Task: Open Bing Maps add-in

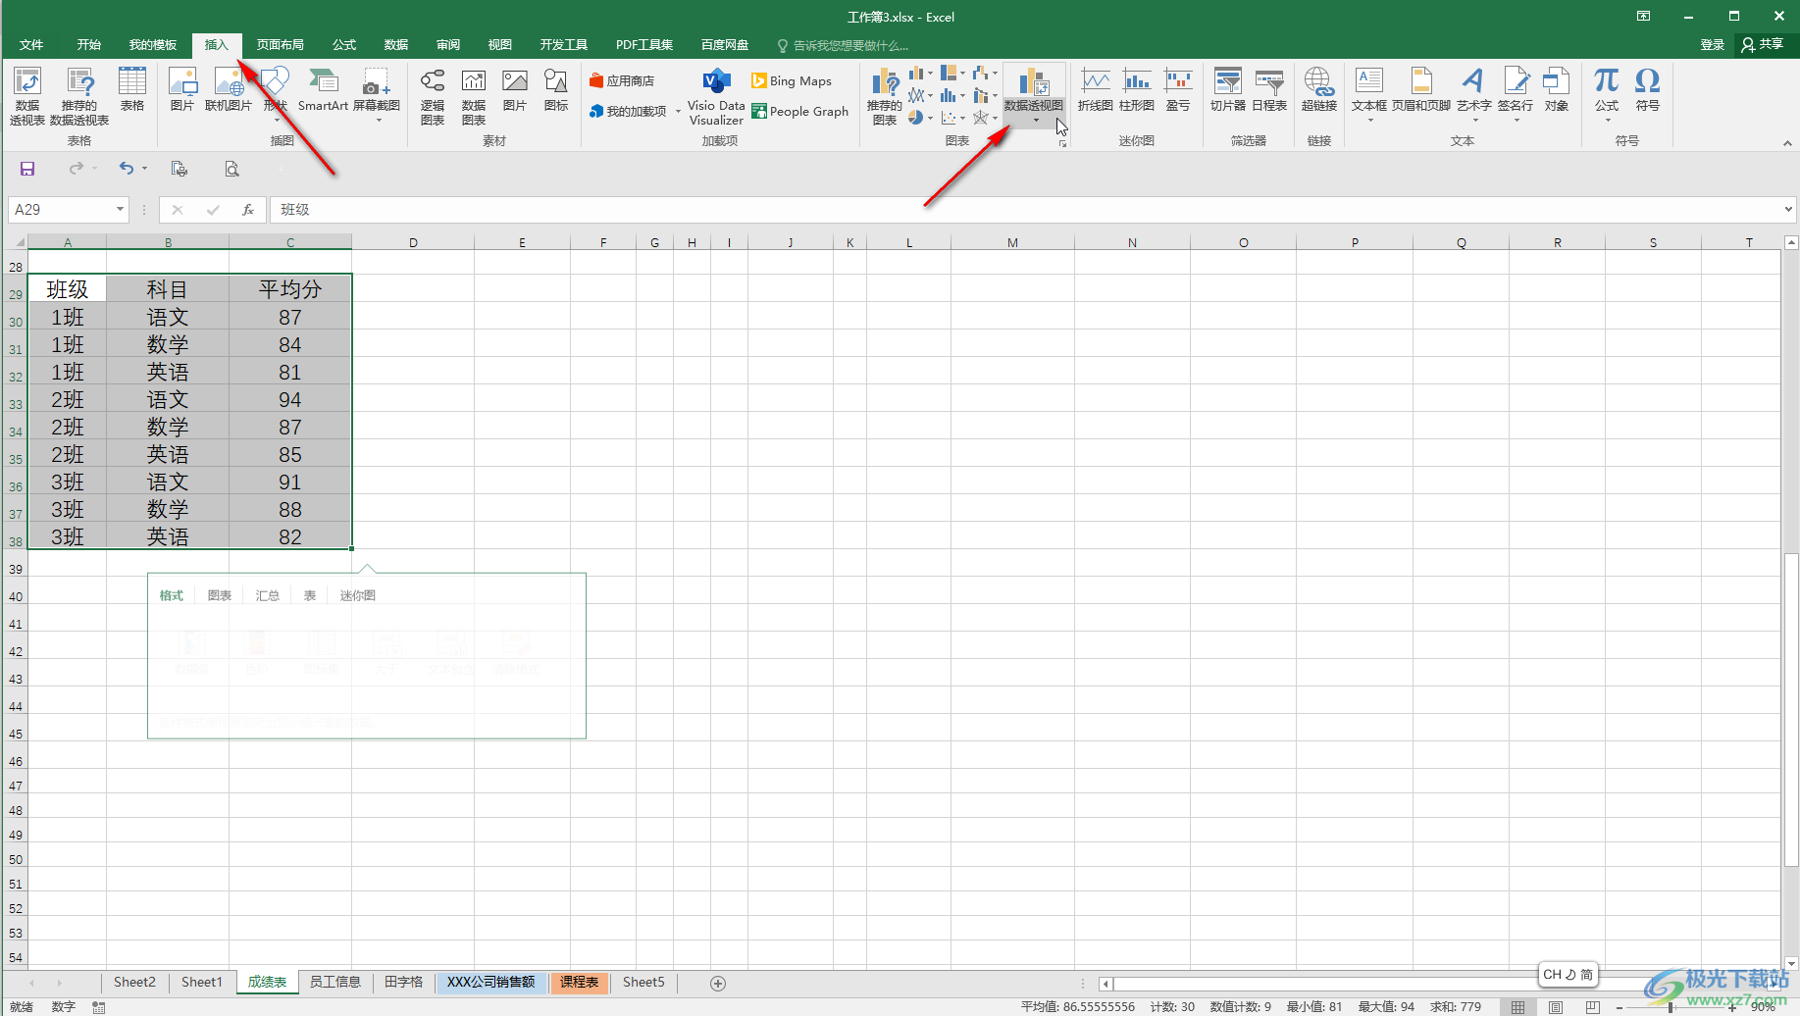Action: tap(792, 80)
